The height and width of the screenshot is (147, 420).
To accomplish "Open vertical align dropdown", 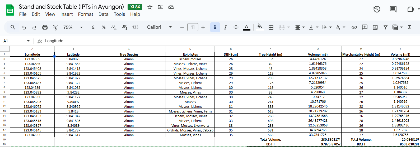I will click(314, 27).
